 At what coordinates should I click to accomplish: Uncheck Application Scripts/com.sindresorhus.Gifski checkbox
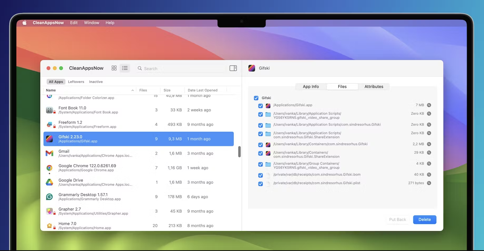pos(260,125)
